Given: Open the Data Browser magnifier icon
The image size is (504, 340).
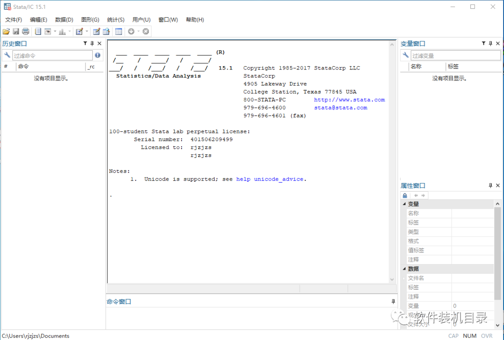Looking at the screenshot, I should [106, 31].
